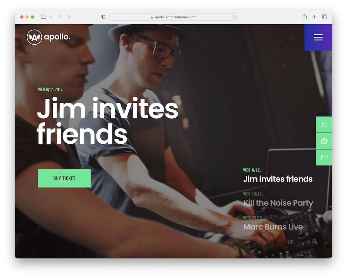347x278 pixels.
Task: Open the hamburger menu
Action: click(318, 37)
